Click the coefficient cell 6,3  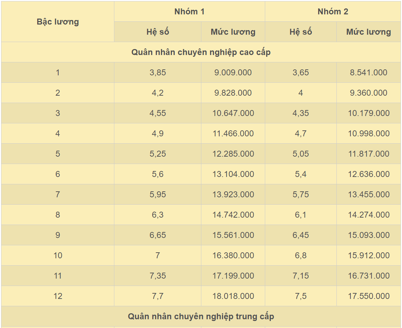(x=158, y=215)
